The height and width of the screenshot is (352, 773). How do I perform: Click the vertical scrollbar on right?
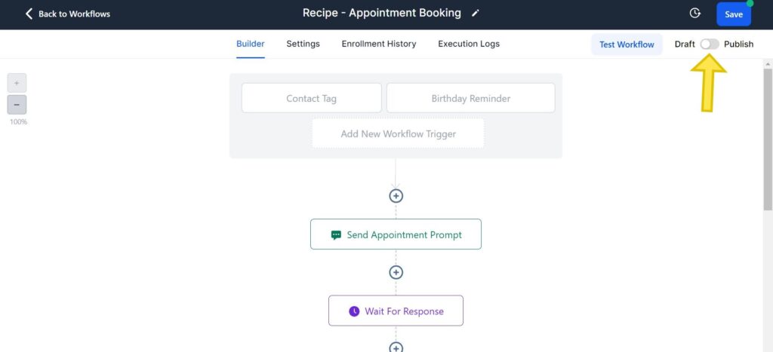point(768,136)
